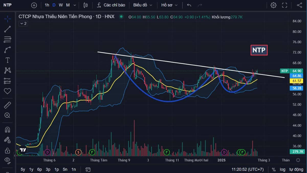This screenshot has height=173, width=307.
Task: Set range to 6p
Action: click(x=40, y=169)
